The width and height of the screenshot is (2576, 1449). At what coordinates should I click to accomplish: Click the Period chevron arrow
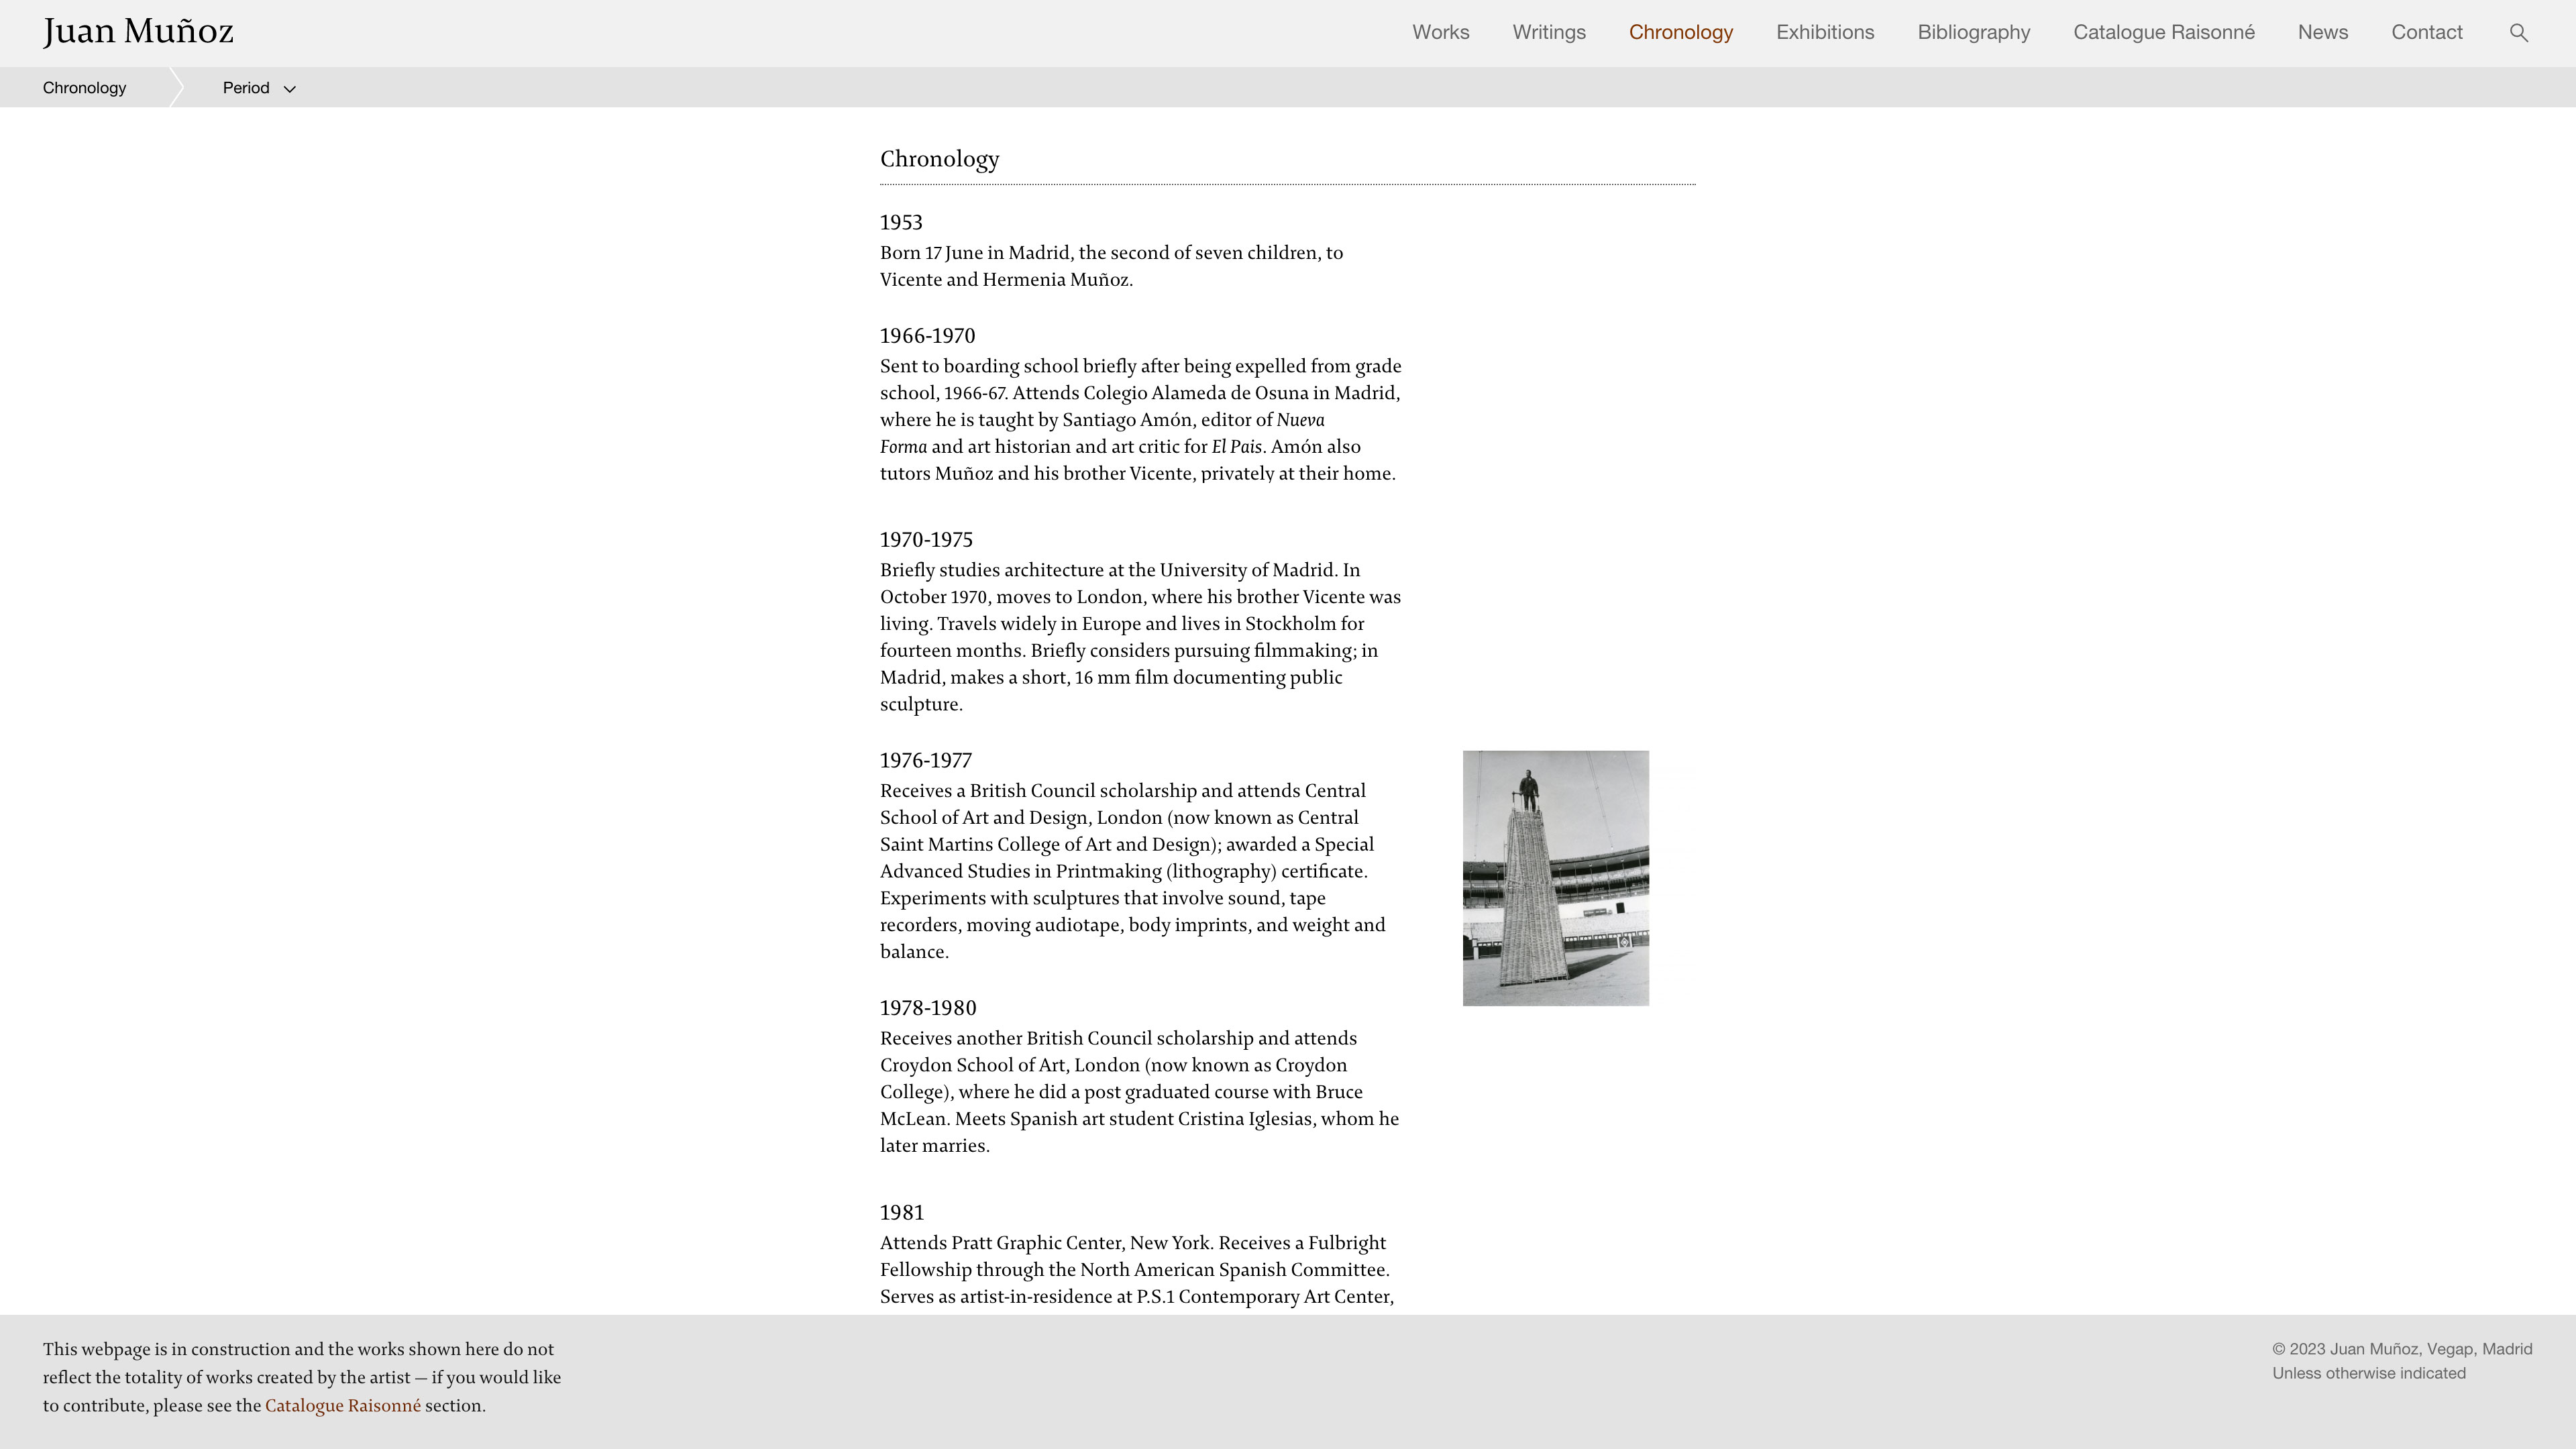[x=290, y=89]
